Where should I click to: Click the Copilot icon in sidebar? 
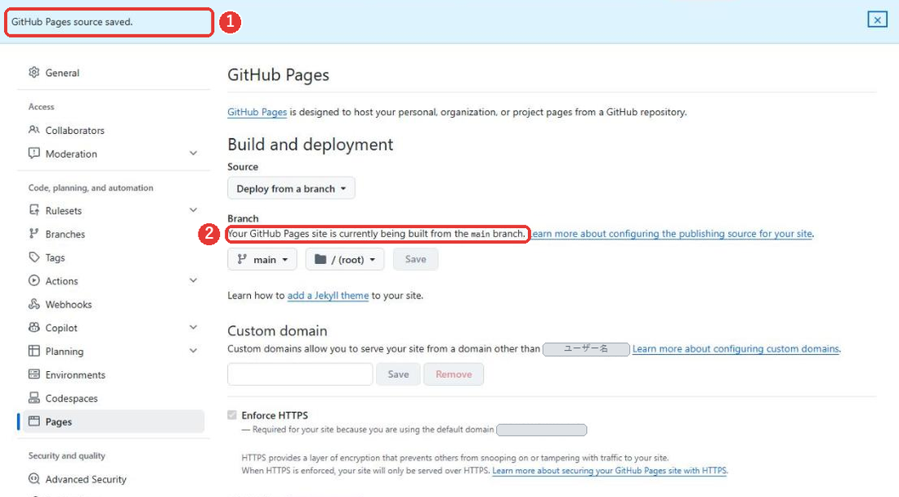click(34, 327)
